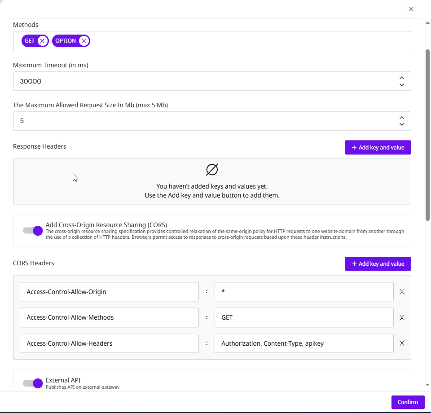Close the dialog with the X icon
This screenshot has width=431, height=413.
pyautogui.click(x=411, y=9)
